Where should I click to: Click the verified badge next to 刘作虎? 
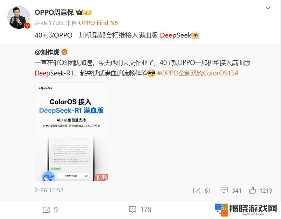64,52
